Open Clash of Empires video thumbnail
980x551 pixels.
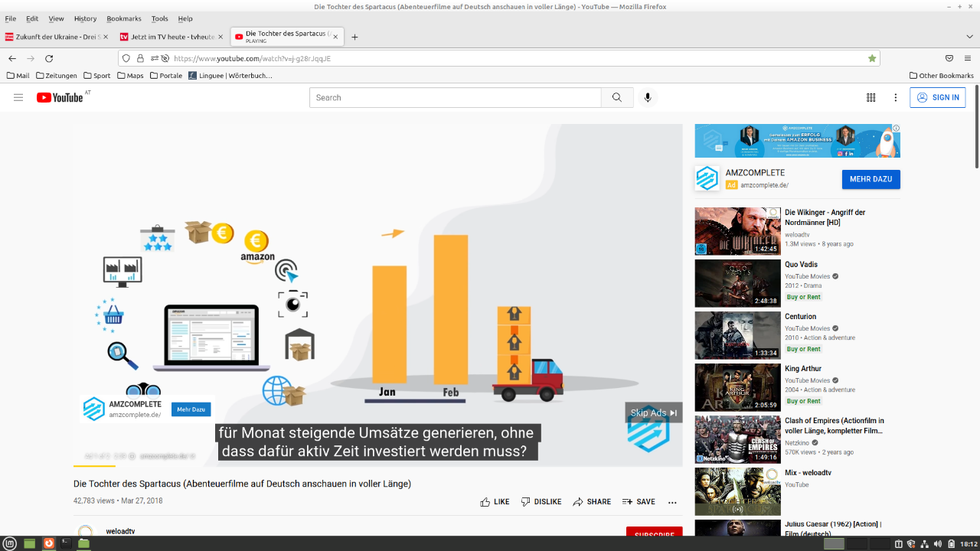click(x=737, y=439)
